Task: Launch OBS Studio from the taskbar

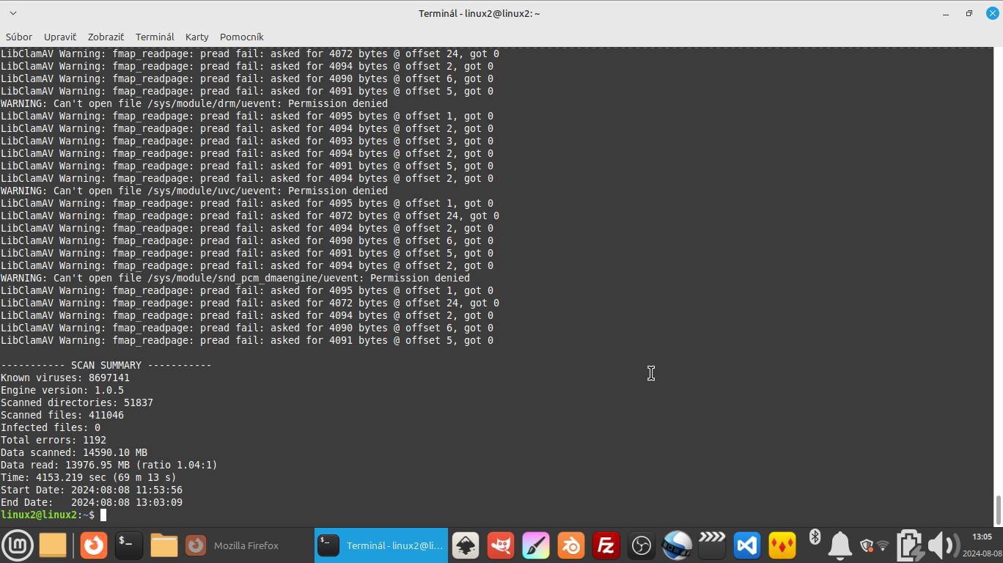Action: (642, 545)
